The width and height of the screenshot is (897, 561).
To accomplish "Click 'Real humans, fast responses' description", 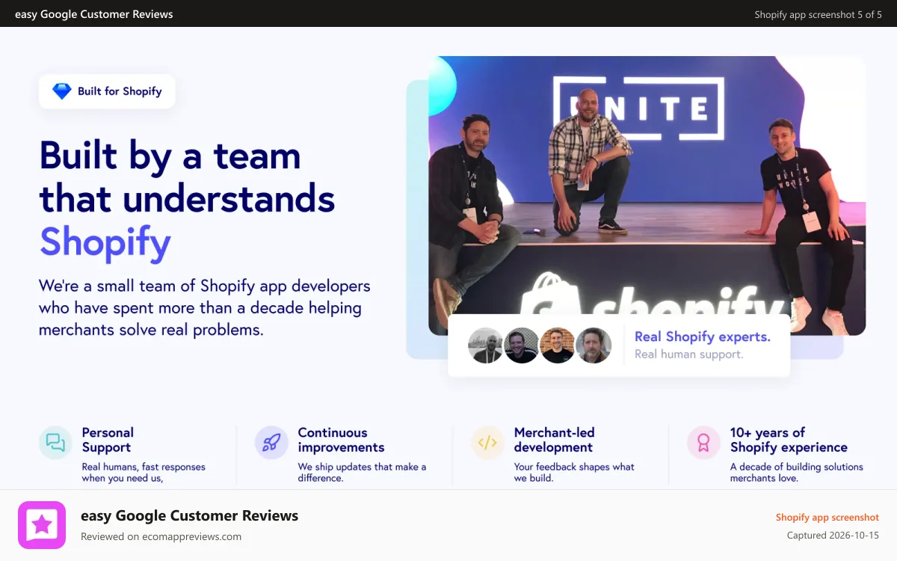I will tap(144, 472).
